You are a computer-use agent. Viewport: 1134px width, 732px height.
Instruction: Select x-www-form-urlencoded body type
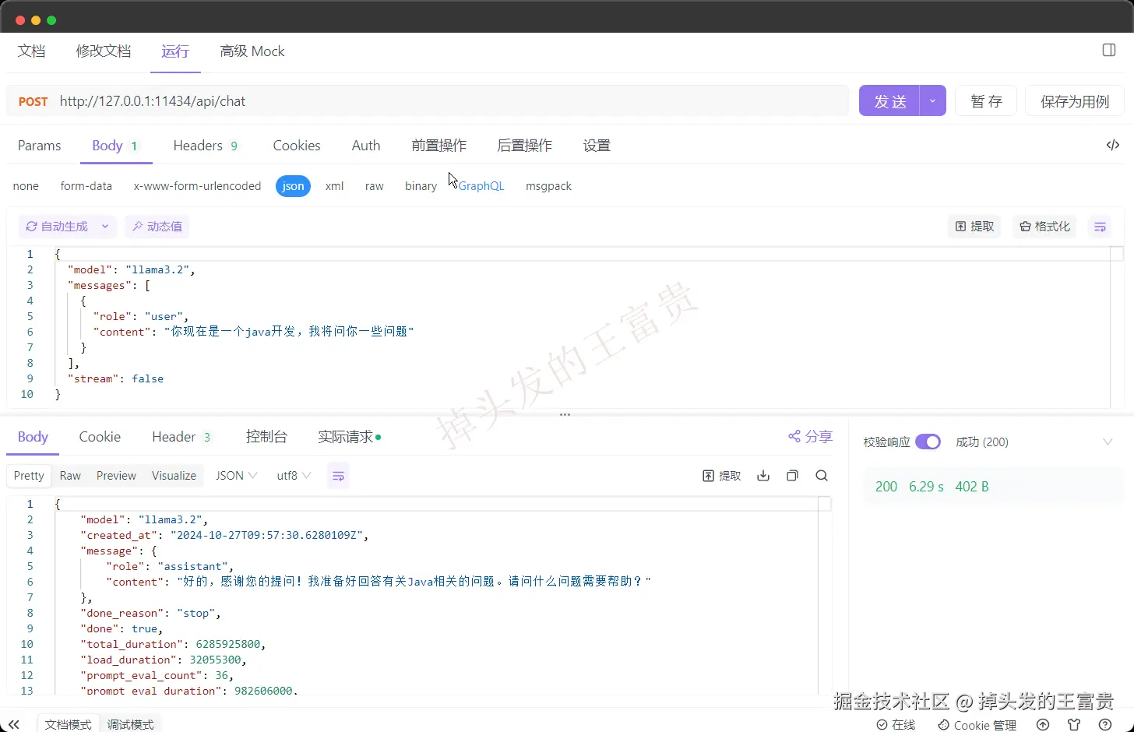(197, 186)
